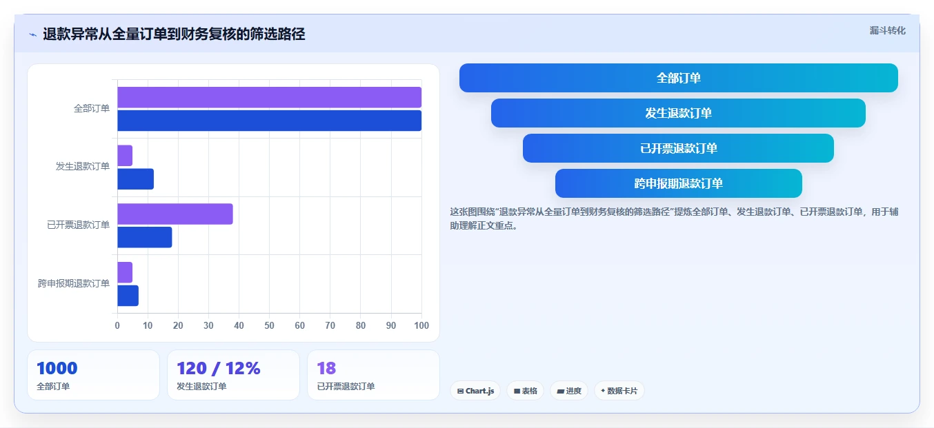Screen dimensions: 934x428
Task: Click the blue bar for 发生退款订单
Action: click(x=135, y=179)
